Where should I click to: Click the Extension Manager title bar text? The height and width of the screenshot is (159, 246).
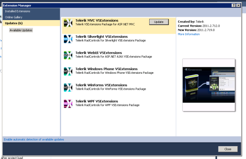17,5
